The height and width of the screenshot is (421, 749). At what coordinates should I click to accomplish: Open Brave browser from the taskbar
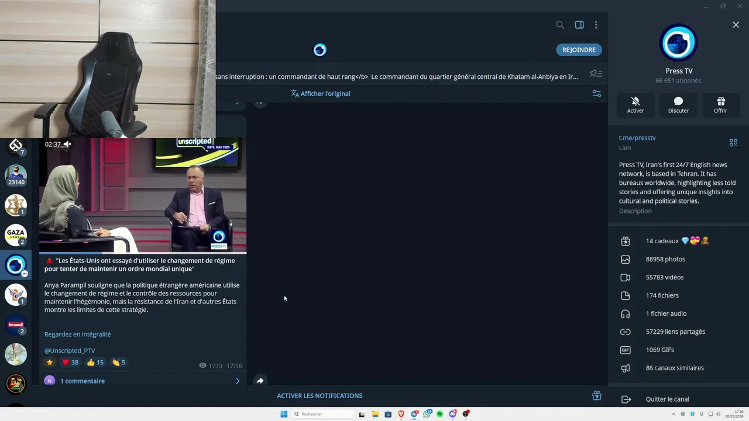point(401,414)
